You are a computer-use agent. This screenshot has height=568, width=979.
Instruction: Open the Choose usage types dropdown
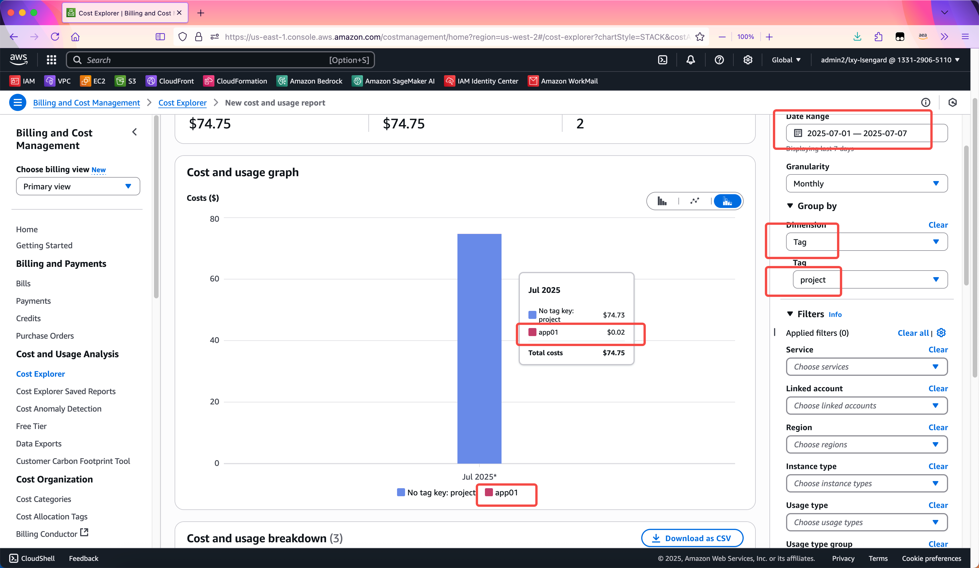[867, 522]
